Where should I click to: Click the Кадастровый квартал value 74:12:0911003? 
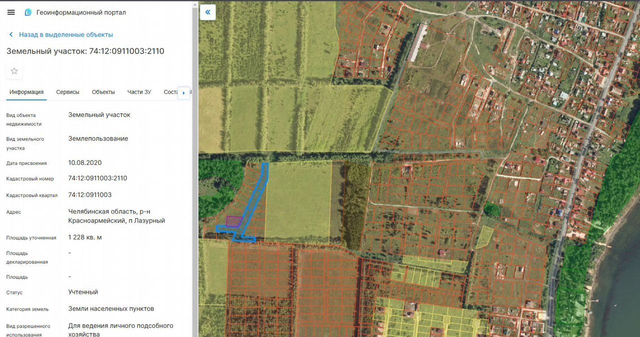pyautogui.click(x=90, y=195)
